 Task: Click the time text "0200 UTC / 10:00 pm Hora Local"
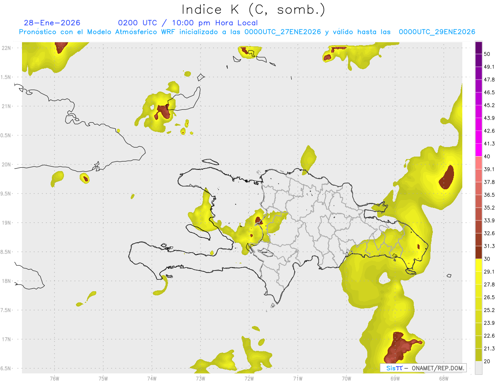[188, 23]
